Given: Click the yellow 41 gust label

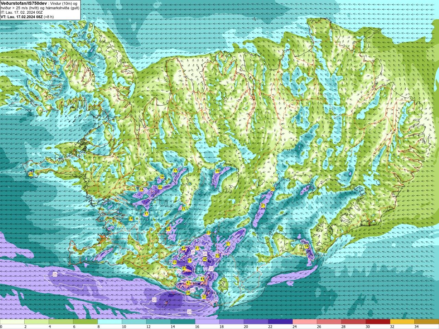Looking at the screenshot, I should (x=188, y=283).
